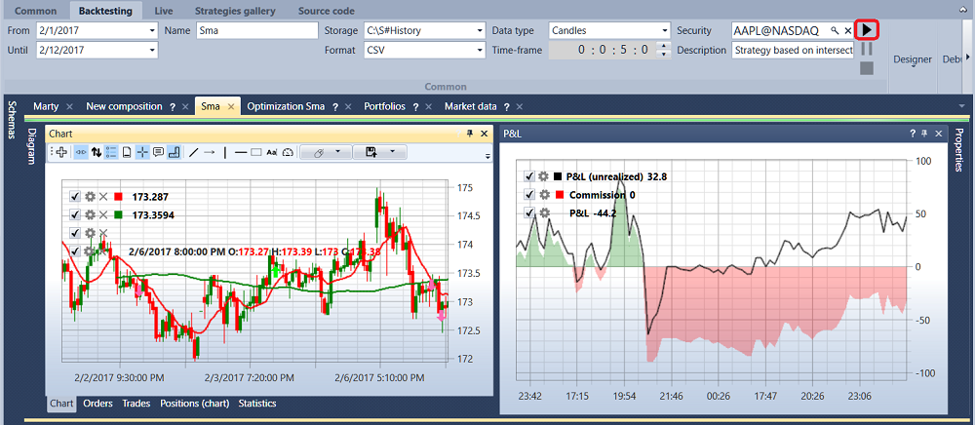This screenshot has height=425, width=975.
Task: Expand the Data type Candles dropdown
Action: (x=663, y=30)
